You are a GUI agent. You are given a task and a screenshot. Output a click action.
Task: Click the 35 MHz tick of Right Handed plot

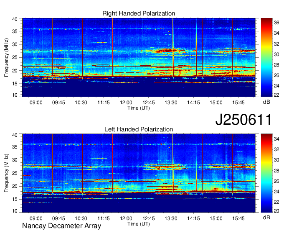coord(15,31)
